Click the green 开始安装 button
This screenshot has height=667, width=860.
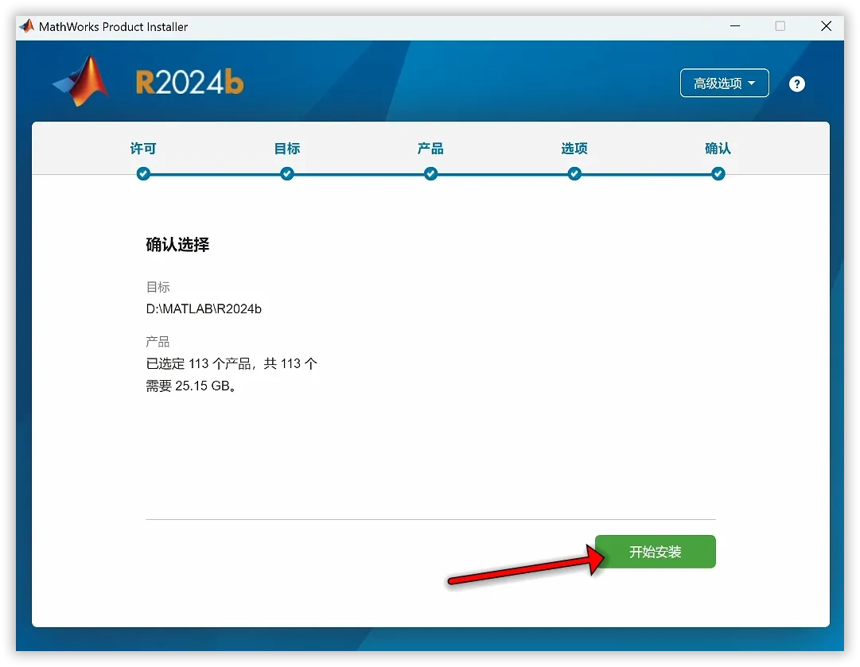click(x=655, y=552)
